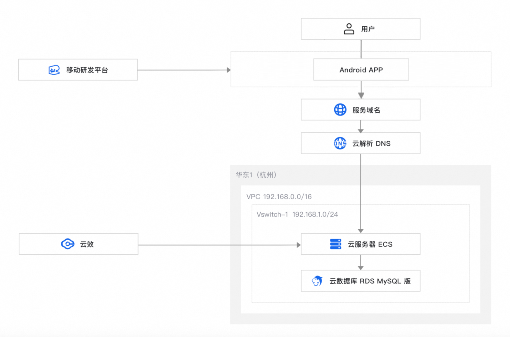Select the 移动研发平台 label
510x337 pixels.
point(87,70)
